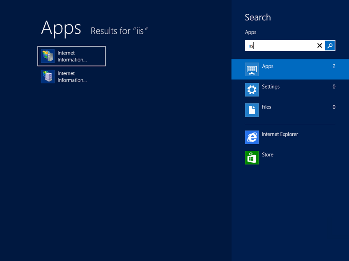Clear the search text with the X button
The width and height of the screenshot is (349, 261).
click(x=320, y=45)
